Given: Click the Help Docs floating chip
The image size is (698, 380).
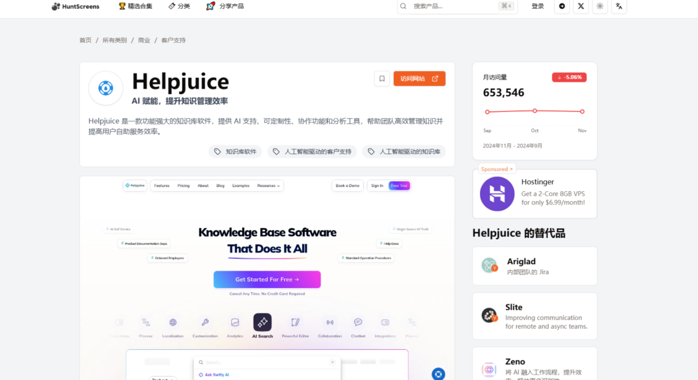Looking at the screenshot, I should (x=389, y=244).
